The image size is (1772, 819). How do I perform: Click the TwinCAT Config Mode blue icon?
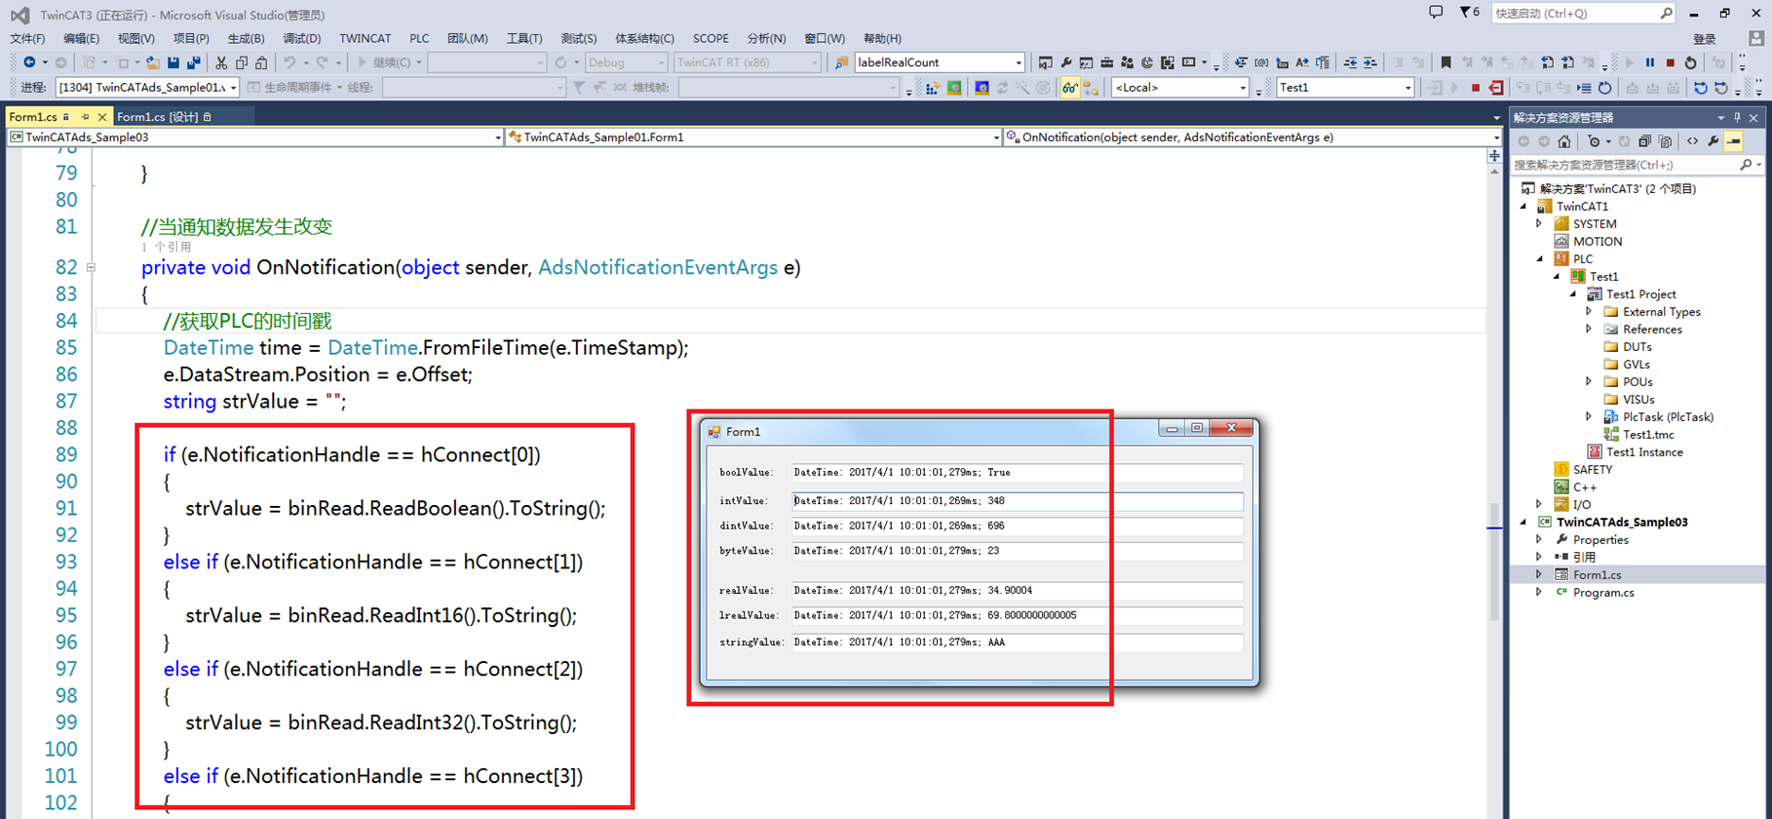[982, 88]
